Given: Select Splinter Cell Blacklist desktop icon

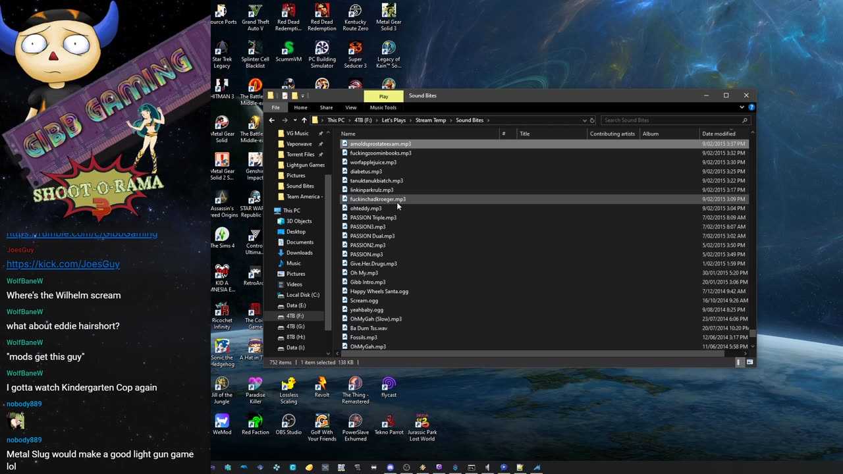Looking at the screenshot, I should coord(255,55).
